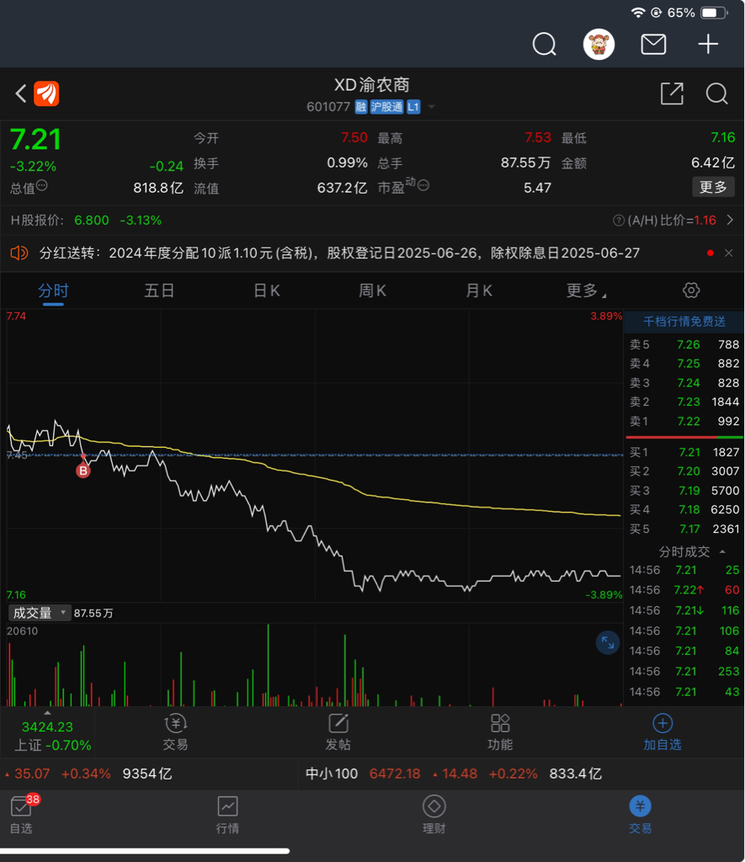Tap the Wi-Fi status icon
The width and height of the screenshot is (745, 862).
638,13
